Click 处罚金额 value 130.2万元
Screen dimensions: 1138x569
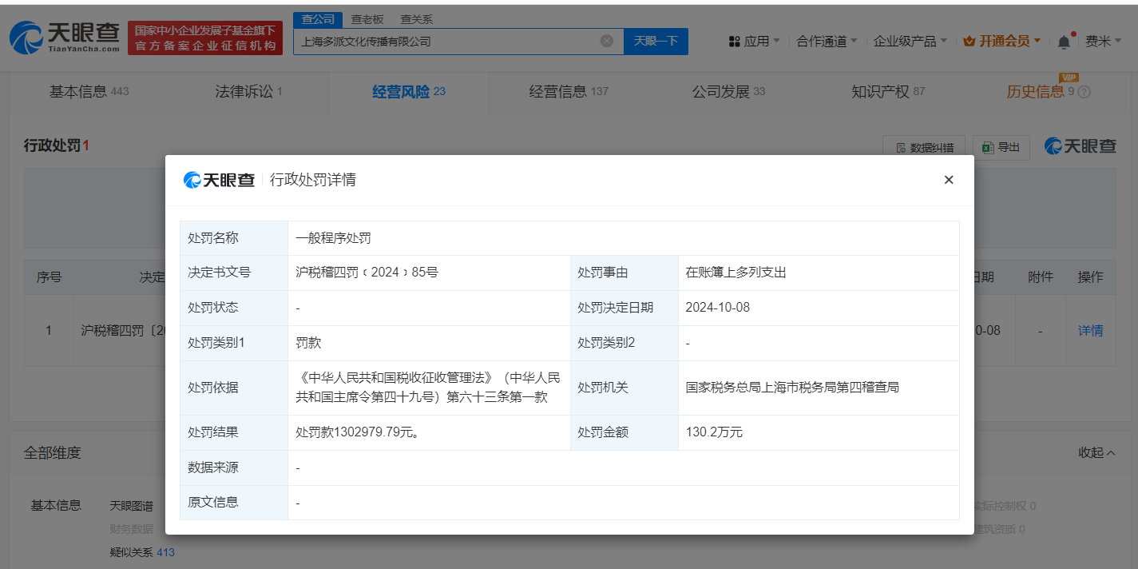715,432
